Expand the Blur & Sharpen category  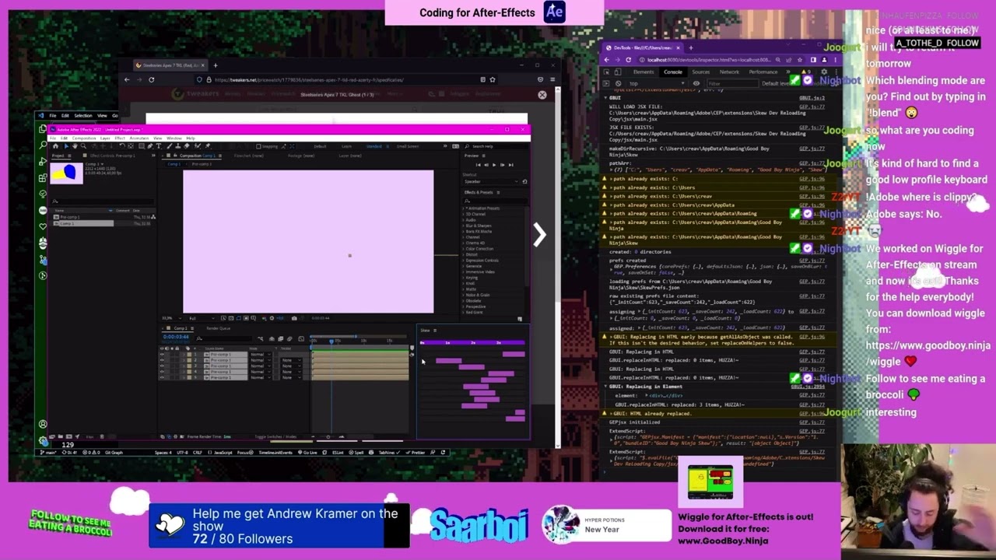(463, 226)
